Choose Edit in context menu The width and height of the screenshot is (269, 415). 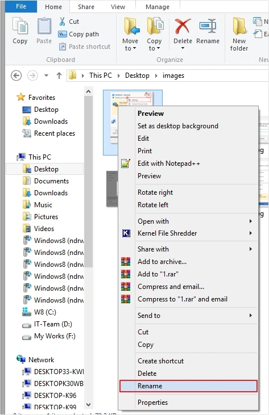(188, 138)
